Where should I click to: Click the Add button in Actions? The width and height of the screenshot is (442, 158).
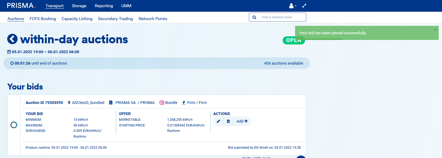click(x=242, y=121)
